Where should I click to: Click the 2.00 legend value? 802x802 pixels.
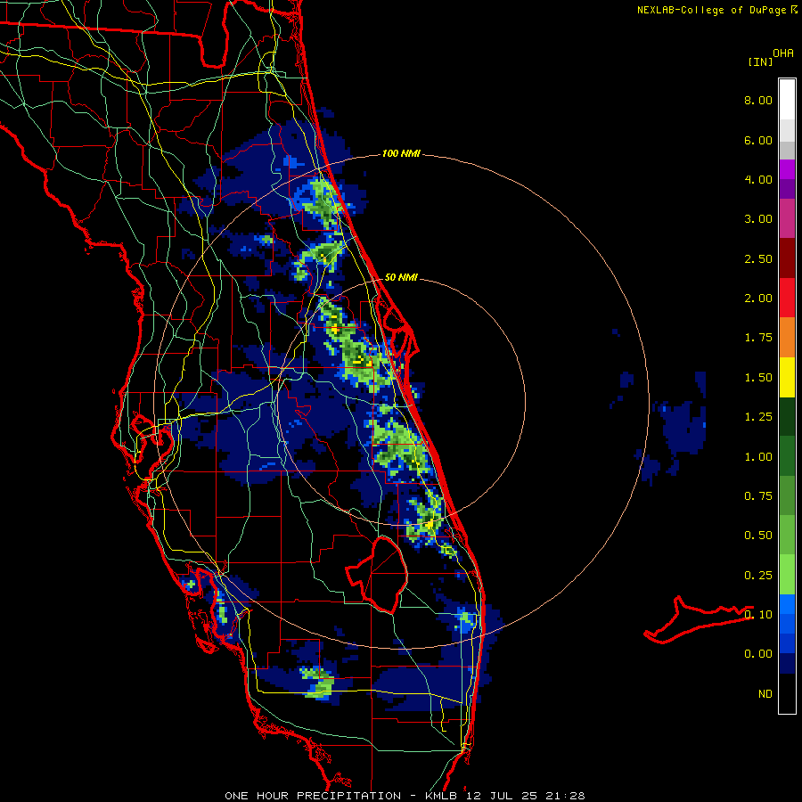758,299
